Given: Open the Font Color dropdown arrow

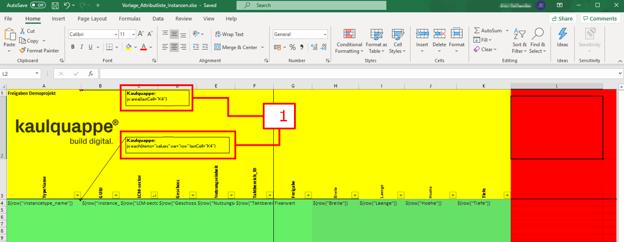Looking at the screenshot, I should click(151, 47).
